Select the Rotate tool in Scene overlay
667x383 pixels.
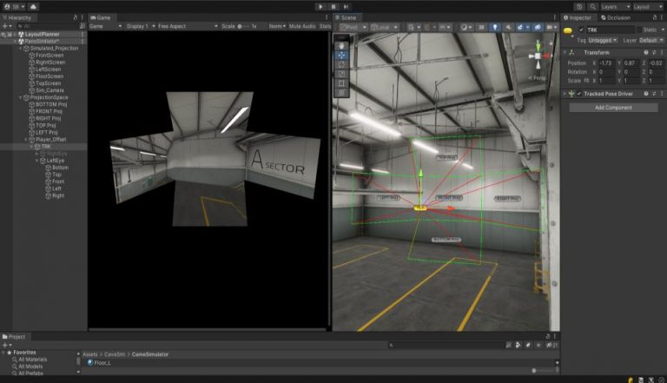[341, 63]
